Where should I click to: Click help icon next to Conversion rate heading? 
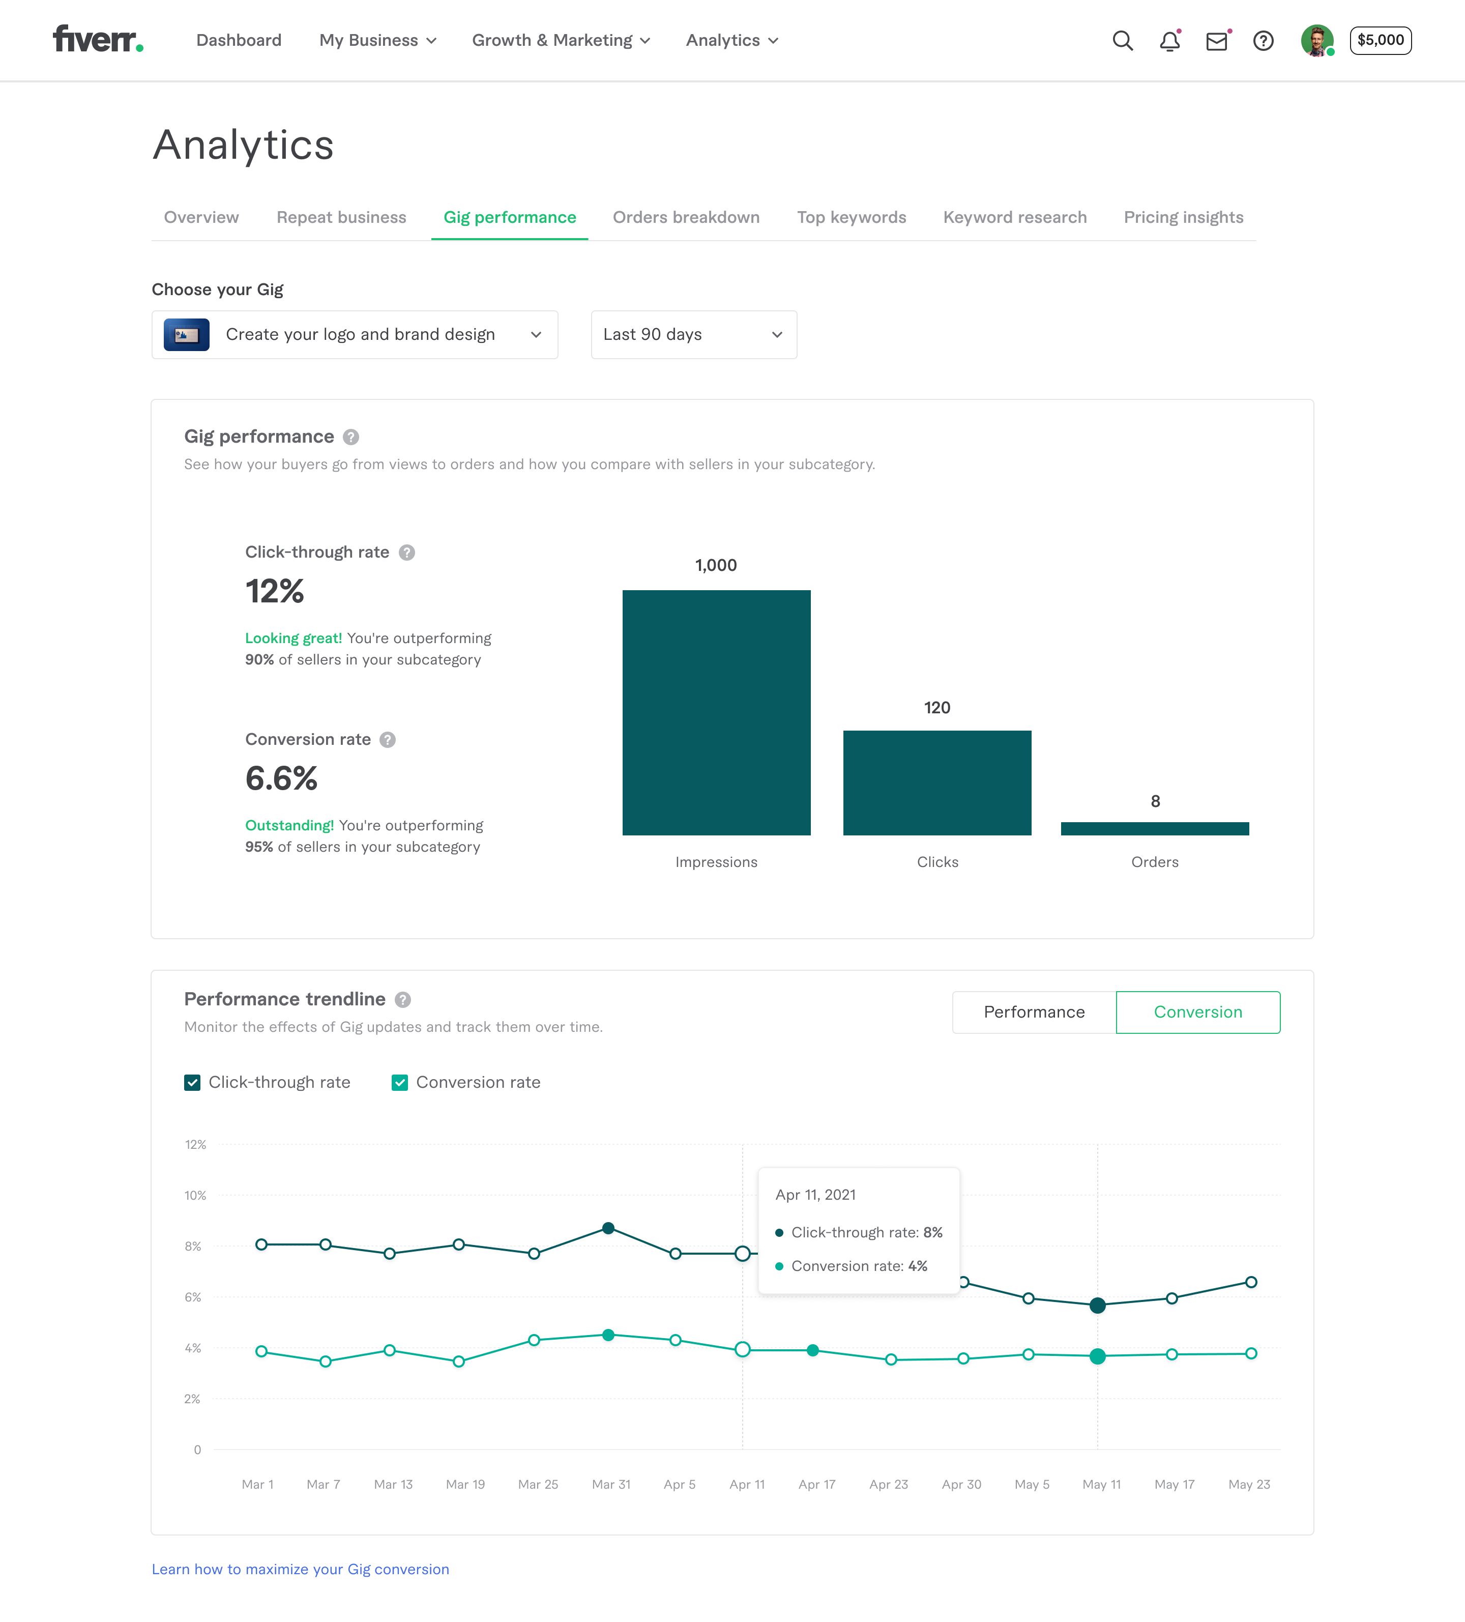(388, 740)
